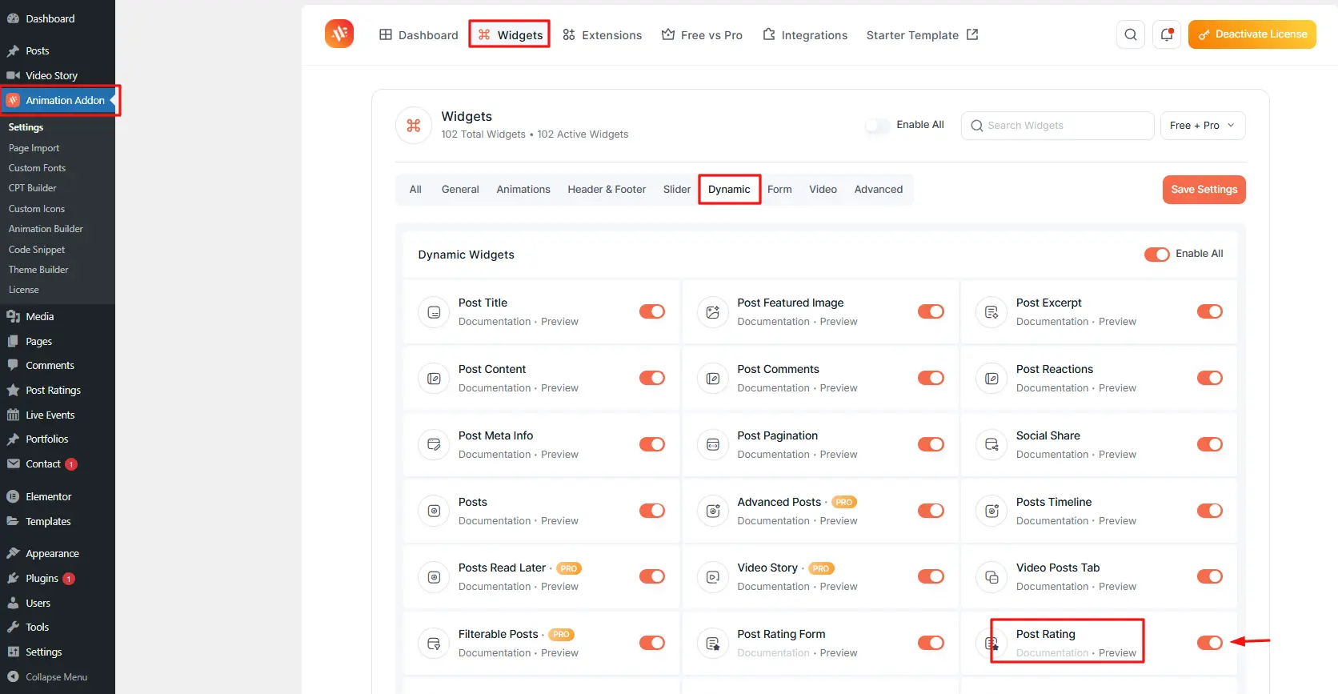Click the Video Story widget icon
Viewport: 1338px width, 694px height.
712,577
